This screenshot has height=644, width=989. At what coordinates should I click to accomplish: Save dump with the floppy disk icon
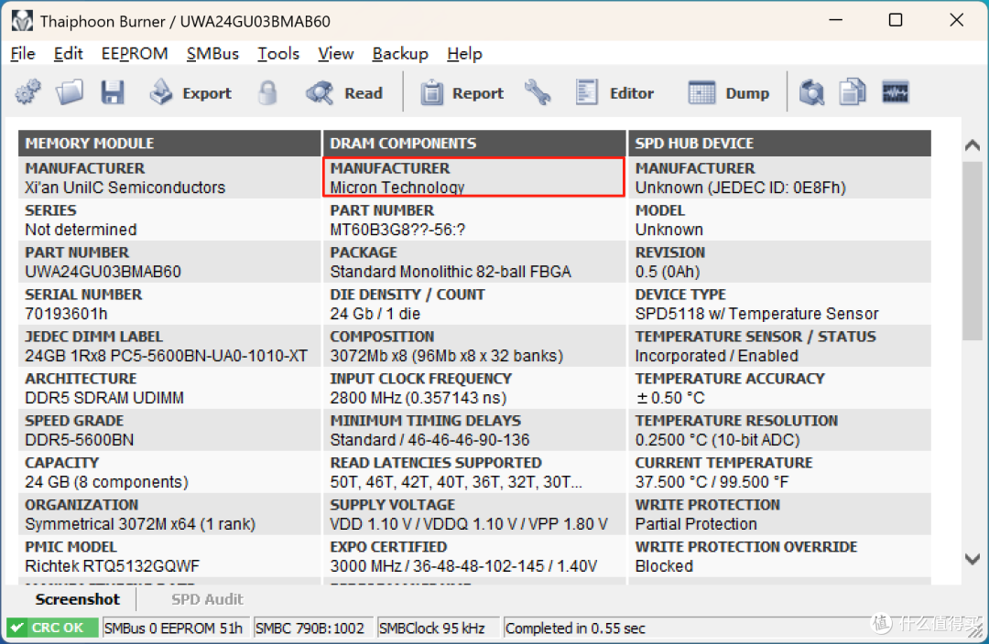pyautogui.click(x=113, y=92)
